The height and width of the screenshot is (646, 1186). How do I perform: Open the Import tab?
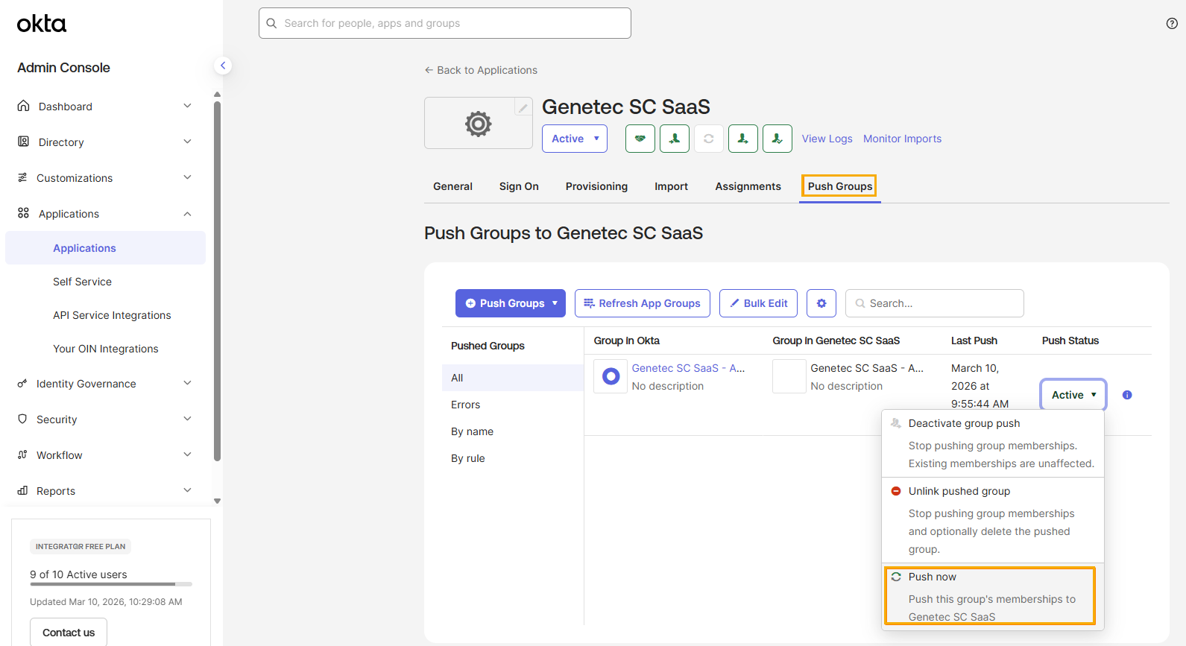pyautogui.click(x=671, y=186)
